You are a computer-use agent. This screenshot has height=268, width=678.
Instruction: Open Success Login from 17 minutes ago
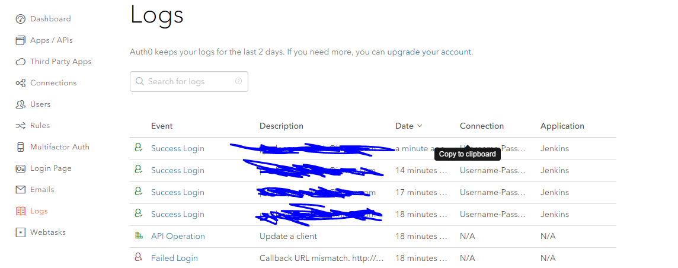pyautogui.click(x=178, y=192)
